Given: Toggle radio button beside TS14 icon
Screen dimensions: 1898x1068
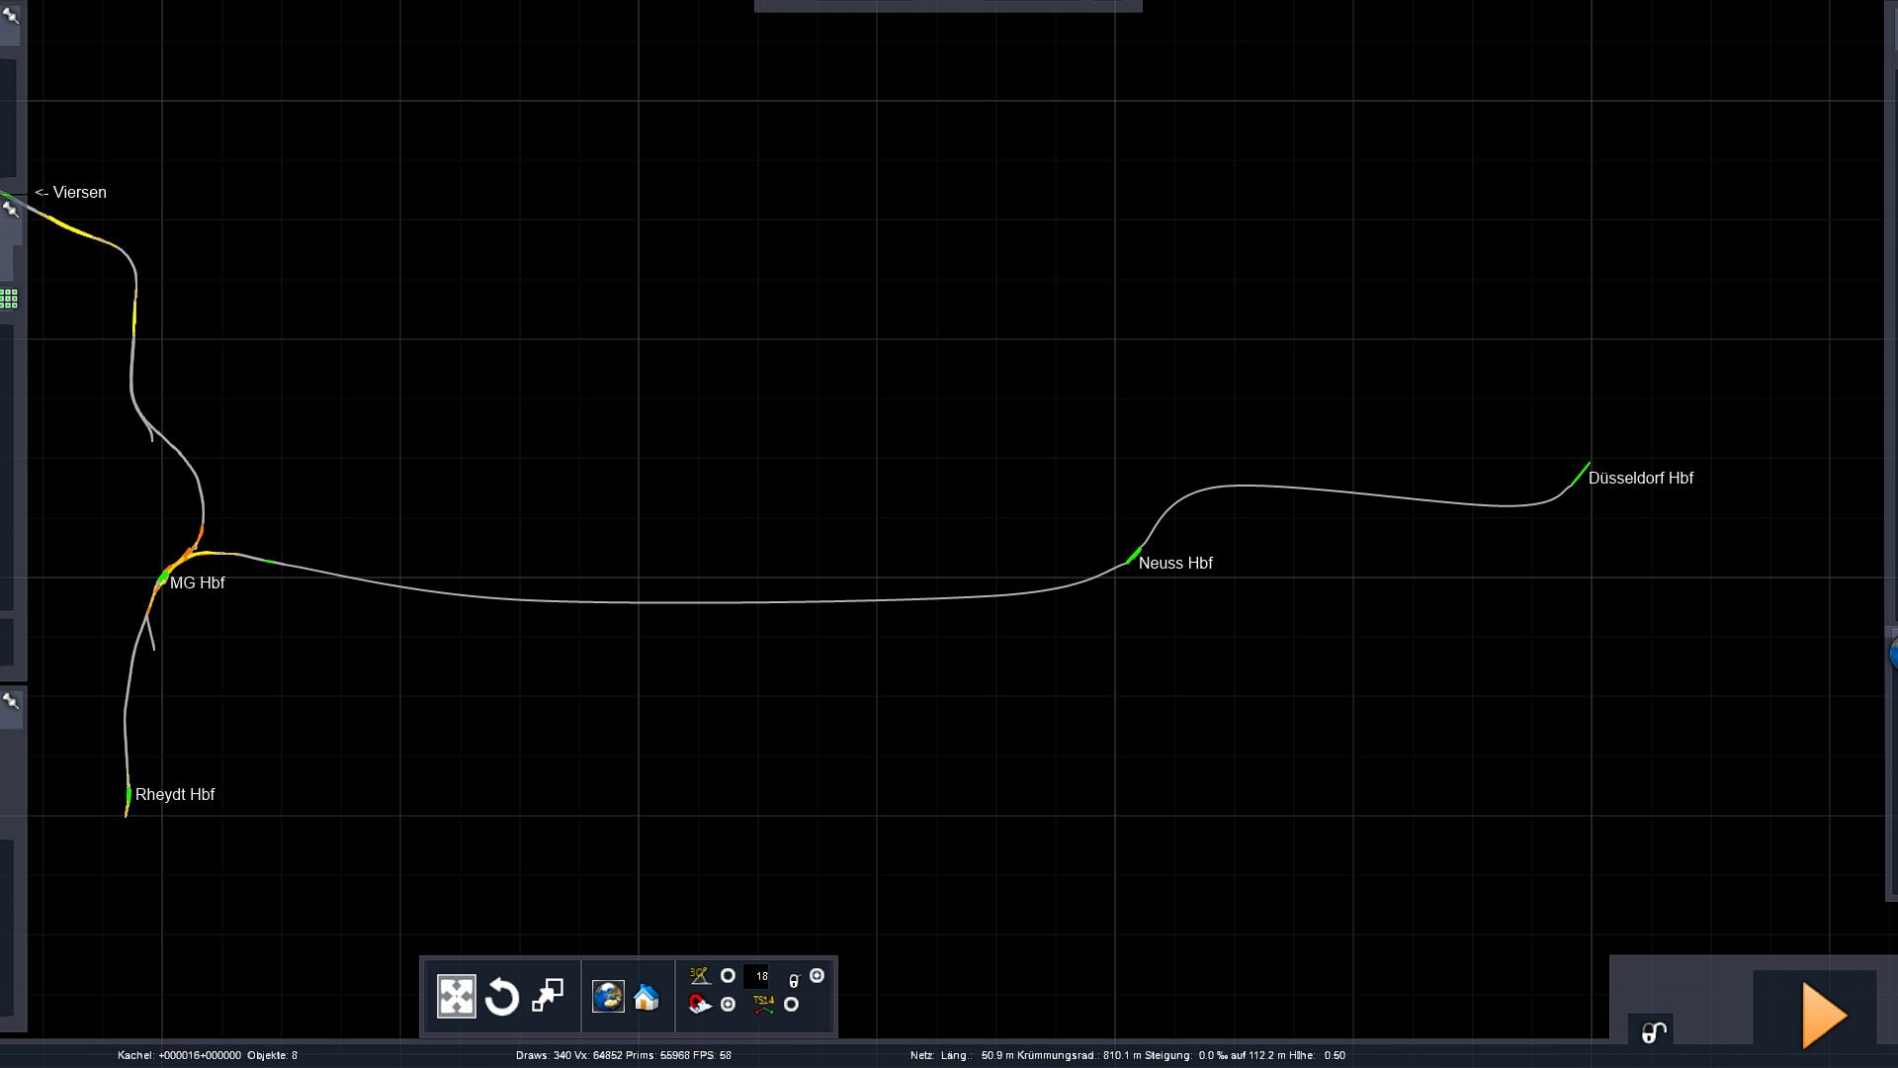Looking at the screenshot, I should [791, 1005].
